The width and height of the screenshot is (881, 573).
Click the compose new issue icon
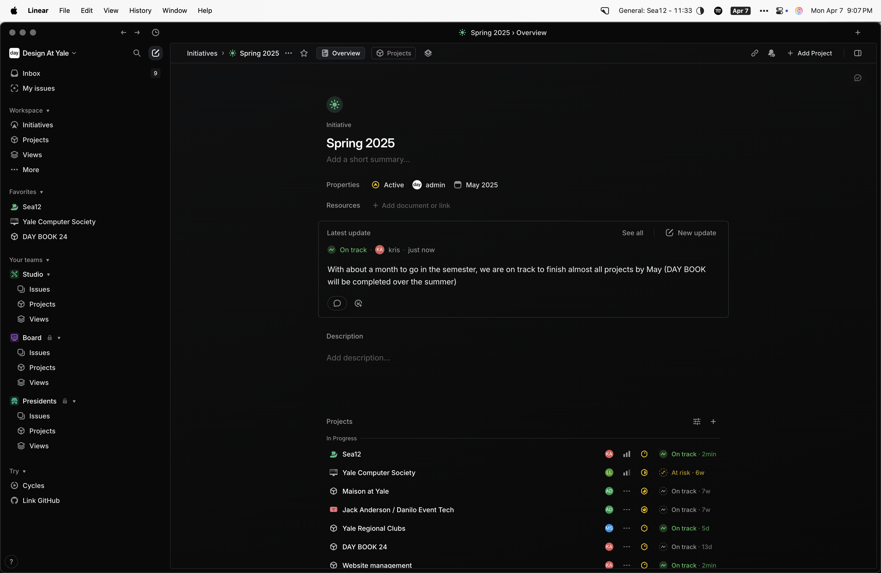point(156,53)
